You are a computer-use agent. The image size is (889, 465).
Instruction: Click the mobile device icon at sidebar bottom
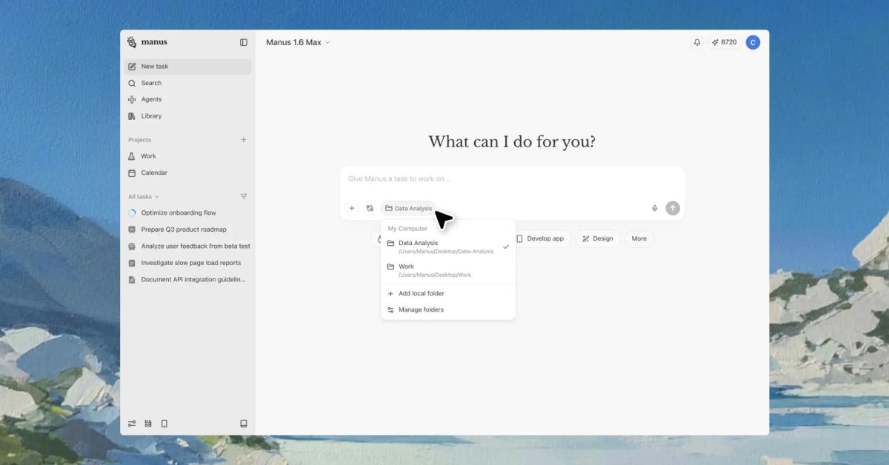164,424
